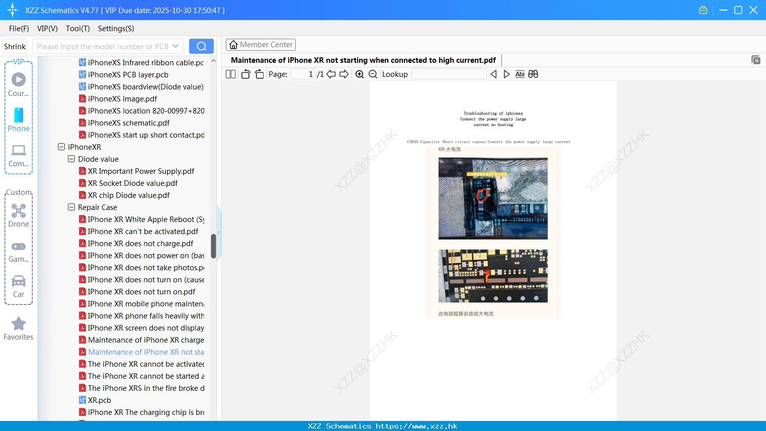Viewport: 766px width, 431px height.
Task: Click the blue search button
Action: [201, 46]
